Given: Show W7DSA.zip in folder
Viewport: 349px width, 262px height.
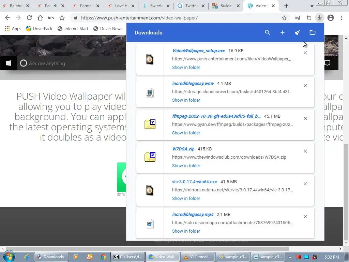Looking at the screenshot, I should 186,166.
